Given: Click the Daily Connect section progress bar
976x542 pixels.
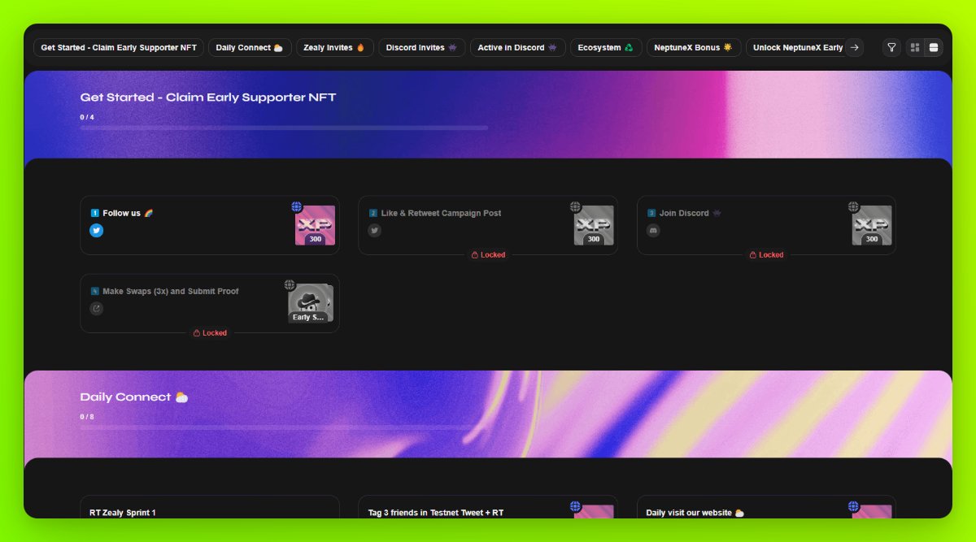Looking at the screenshot, I should pyautogui.click(x=284, y=427).
